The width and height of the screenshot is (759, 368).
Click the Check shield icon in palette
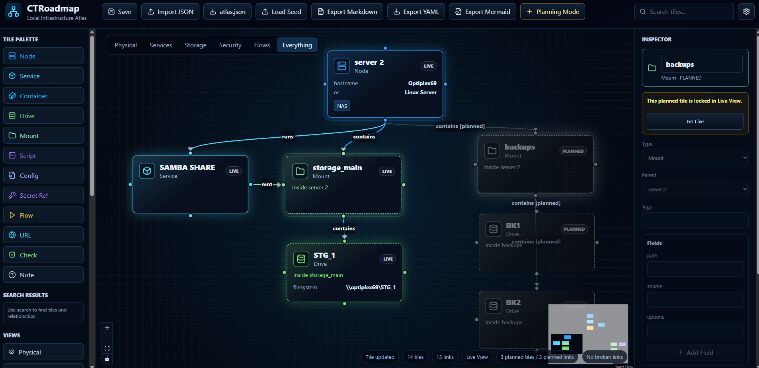coord(12,255)
